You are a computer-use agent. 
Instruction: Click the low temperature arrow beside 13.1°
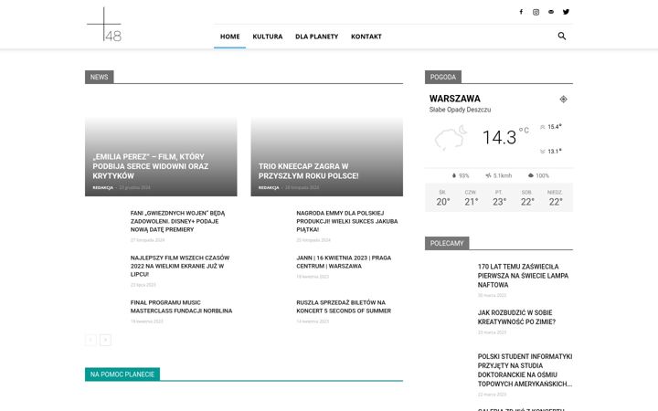click(x=542, y=152)
